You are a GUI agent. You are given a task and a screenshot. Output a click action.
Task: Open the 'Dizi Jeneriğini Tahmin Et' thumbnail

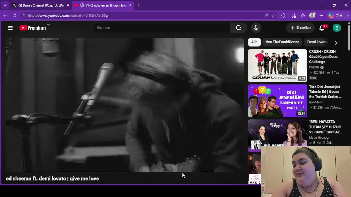[x=278, y=101]
